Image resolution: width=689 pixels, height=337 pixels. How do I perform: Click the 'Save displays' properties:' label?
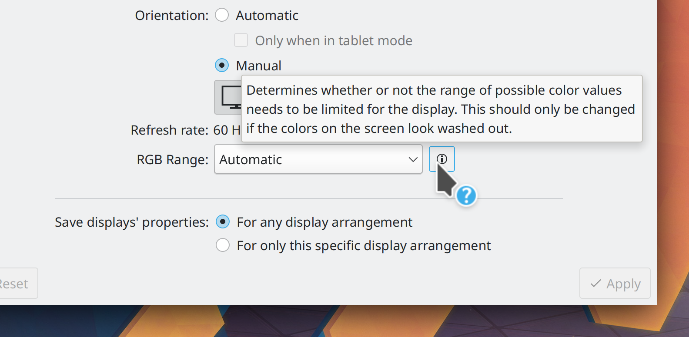131,222
